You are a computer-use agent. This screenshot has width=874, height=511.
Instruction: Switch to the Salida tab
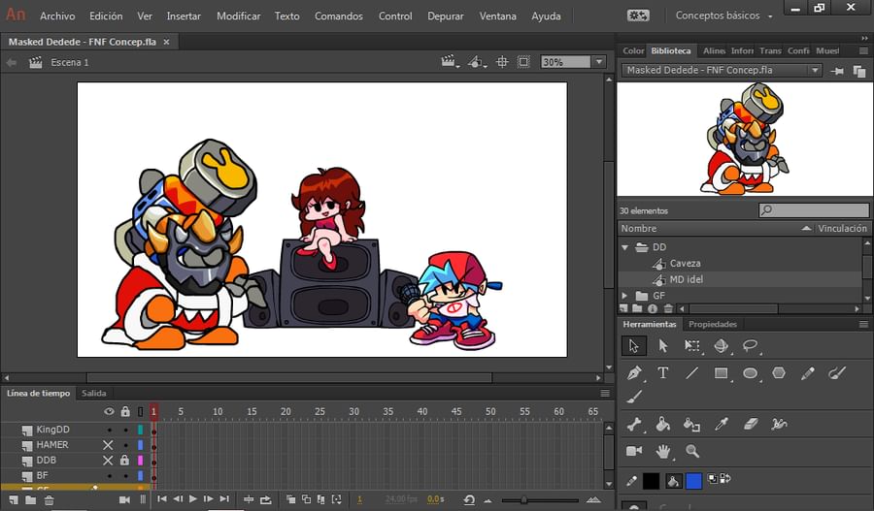pos(93,393)
